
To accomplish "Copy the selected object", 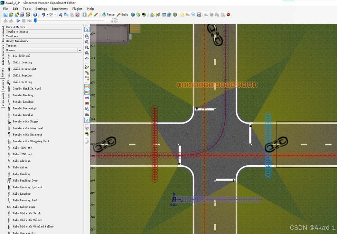I will click(66, 14).
